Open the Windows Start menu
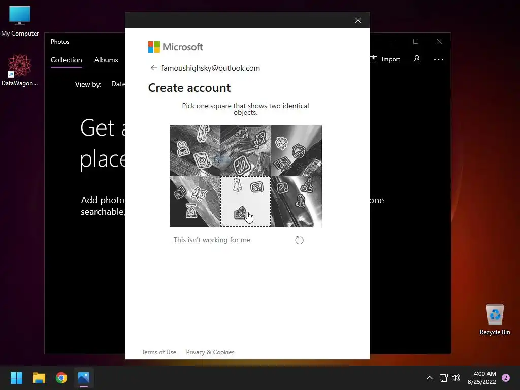This screenshot has width=520, height=390. pos(16,378)
